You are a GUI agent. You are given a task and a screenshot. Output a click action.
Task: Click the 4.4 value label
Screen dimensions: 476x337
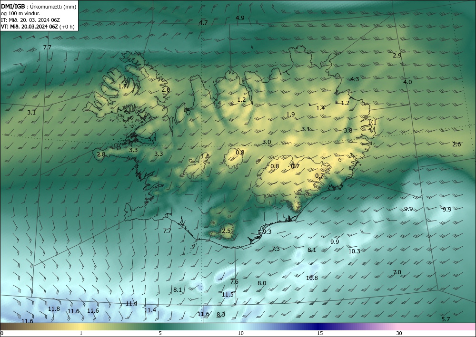(217, 103)
